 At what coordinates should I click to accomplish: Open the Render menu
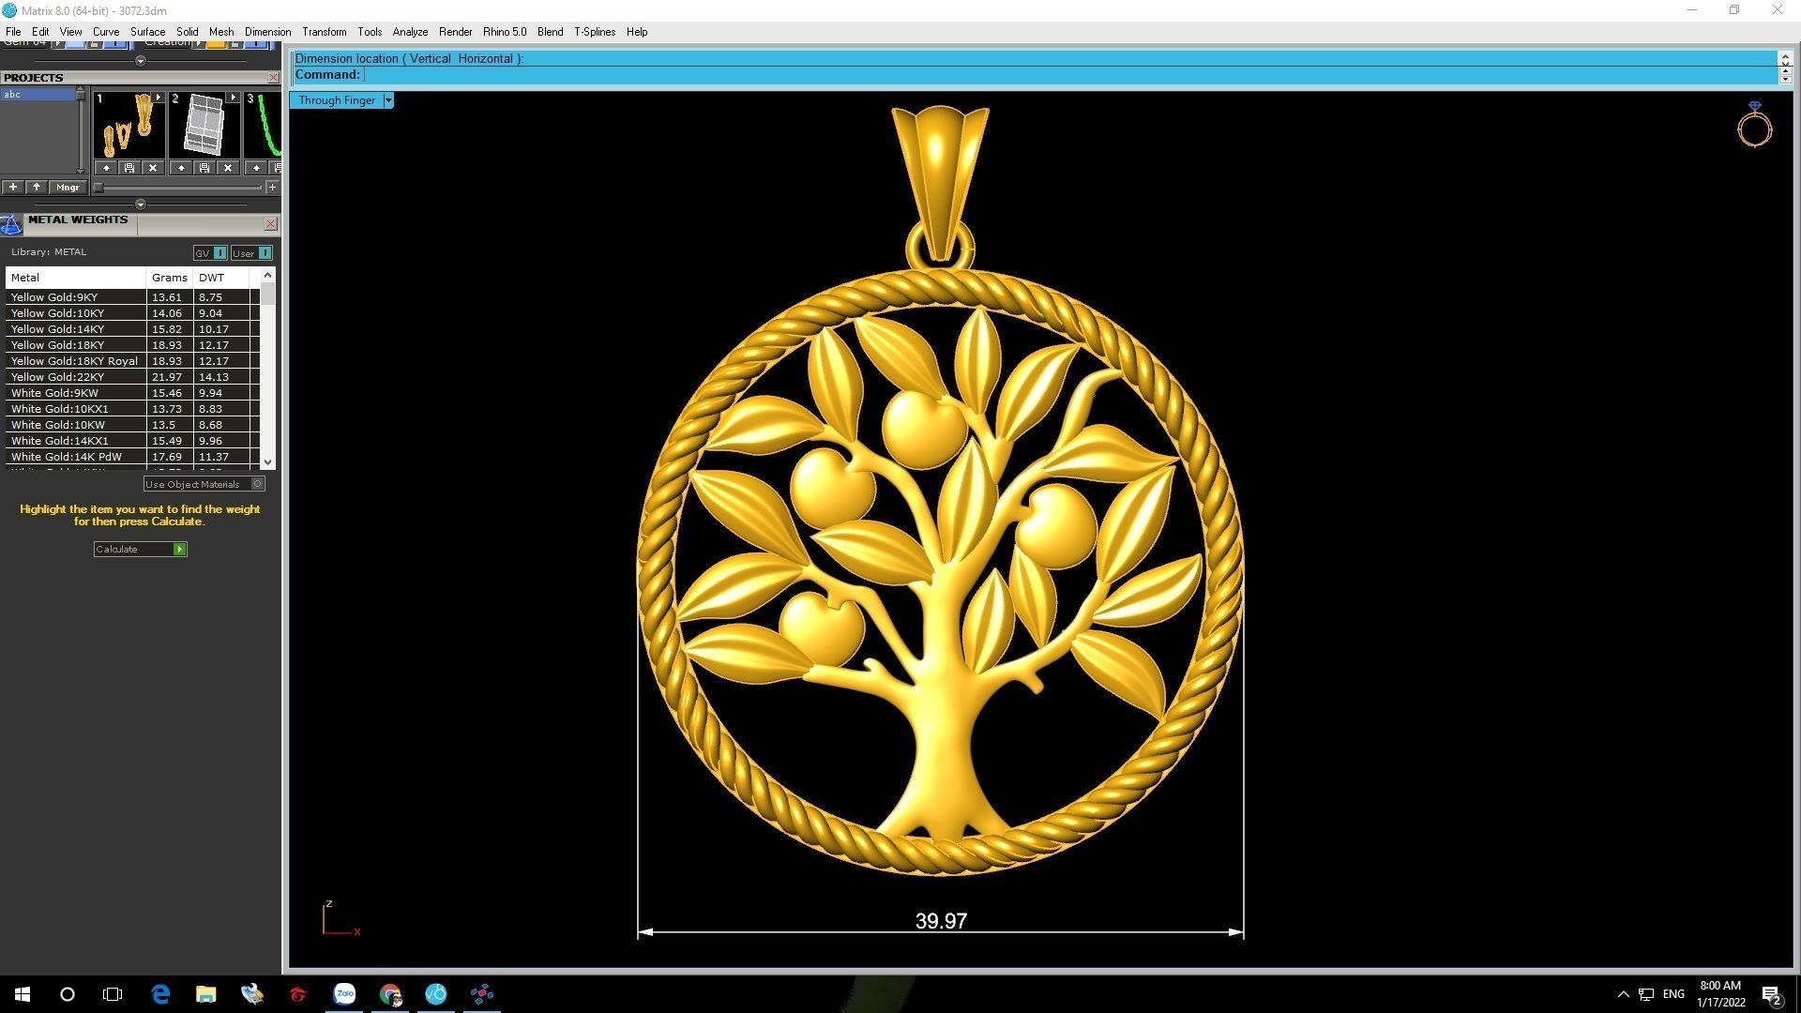point(455,32)
